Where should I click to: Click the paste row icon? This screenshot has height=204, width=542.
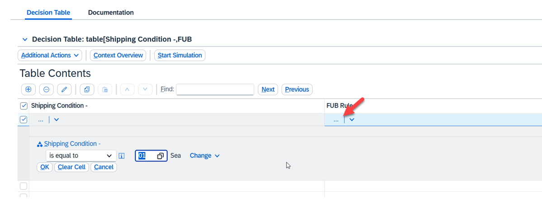(105, 90)
